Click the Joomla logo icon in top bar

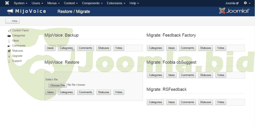7,3
